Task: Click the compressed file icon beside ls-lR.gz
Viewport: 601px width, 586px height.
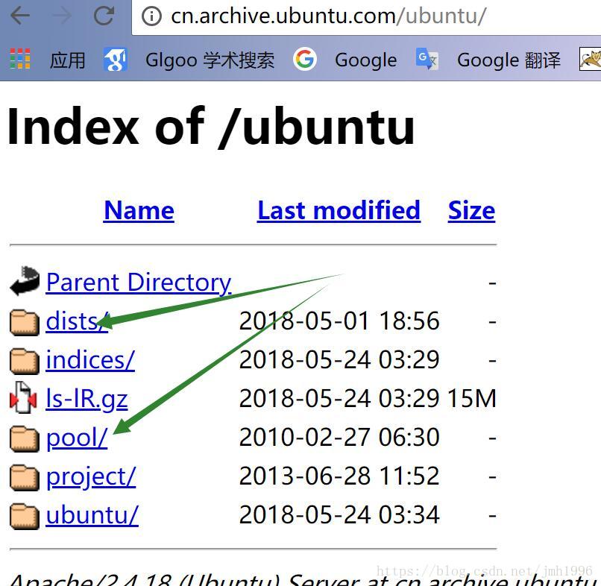Action: point(23,398)
